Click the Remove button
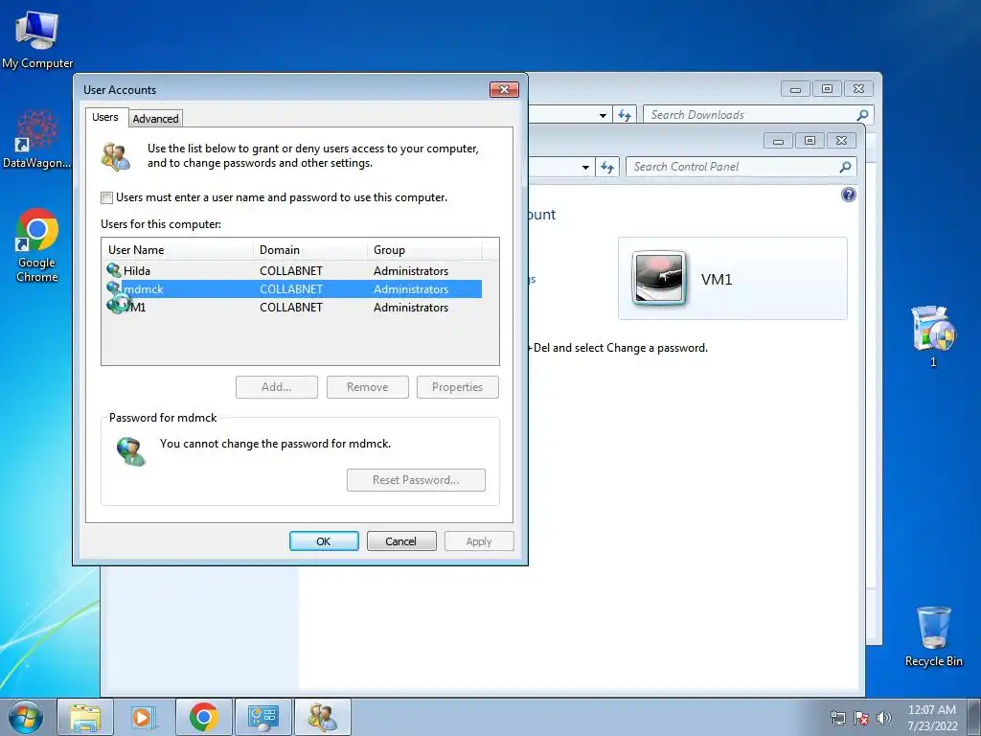This screenshot has width=981, height=736. tap(367, 387)
